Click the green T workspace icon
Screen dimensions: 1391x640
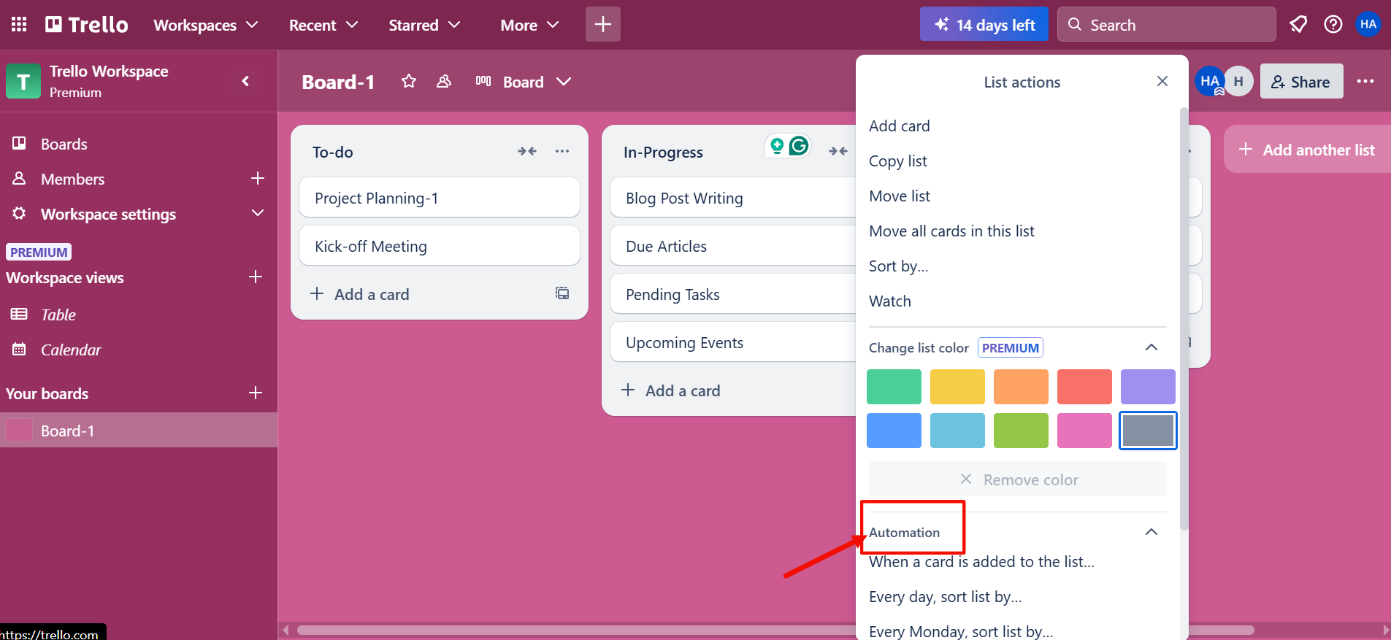click(23, 81)
